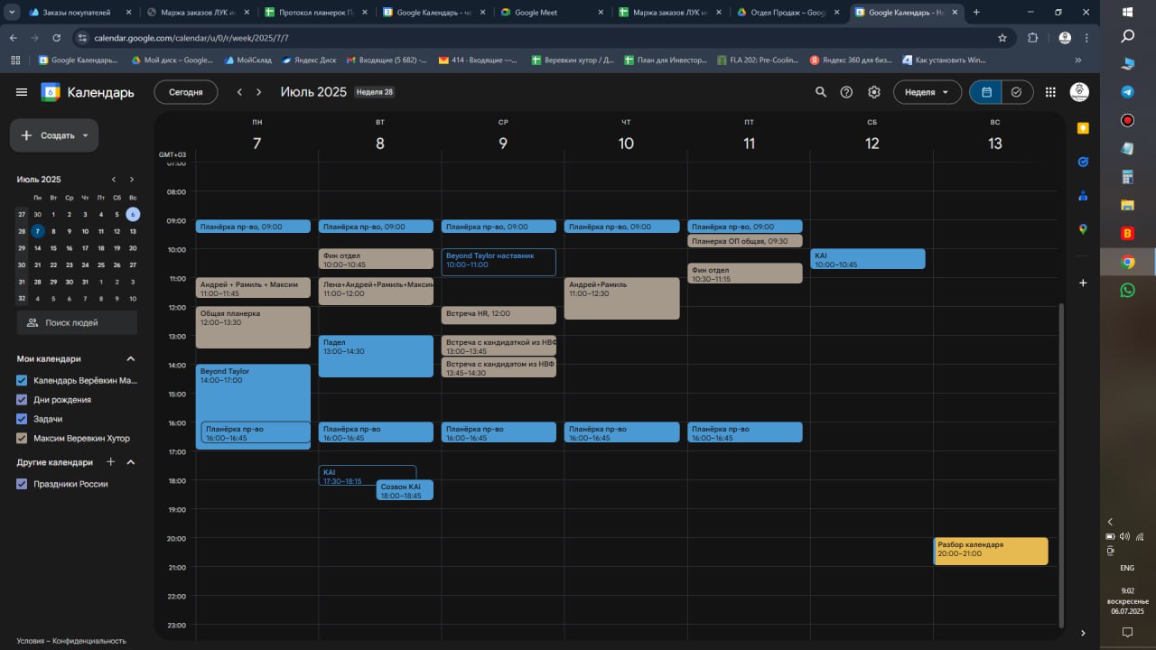The height and width of the screenshot is (650, 1156).
Task: Open the Google apps grid icon
Action: pos(1050,92)
